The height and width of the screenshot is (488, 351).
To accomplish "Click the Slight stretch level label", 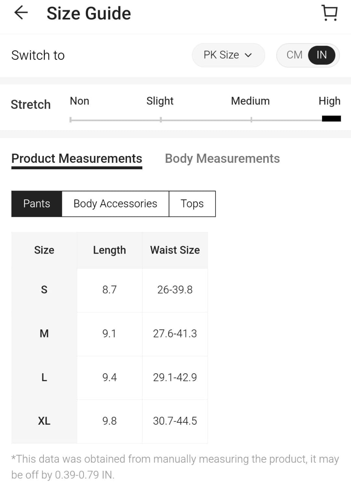I will [x=160, y=101].
